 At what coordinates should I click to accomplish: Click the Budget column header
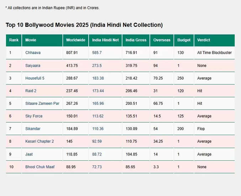pos(184,40)
